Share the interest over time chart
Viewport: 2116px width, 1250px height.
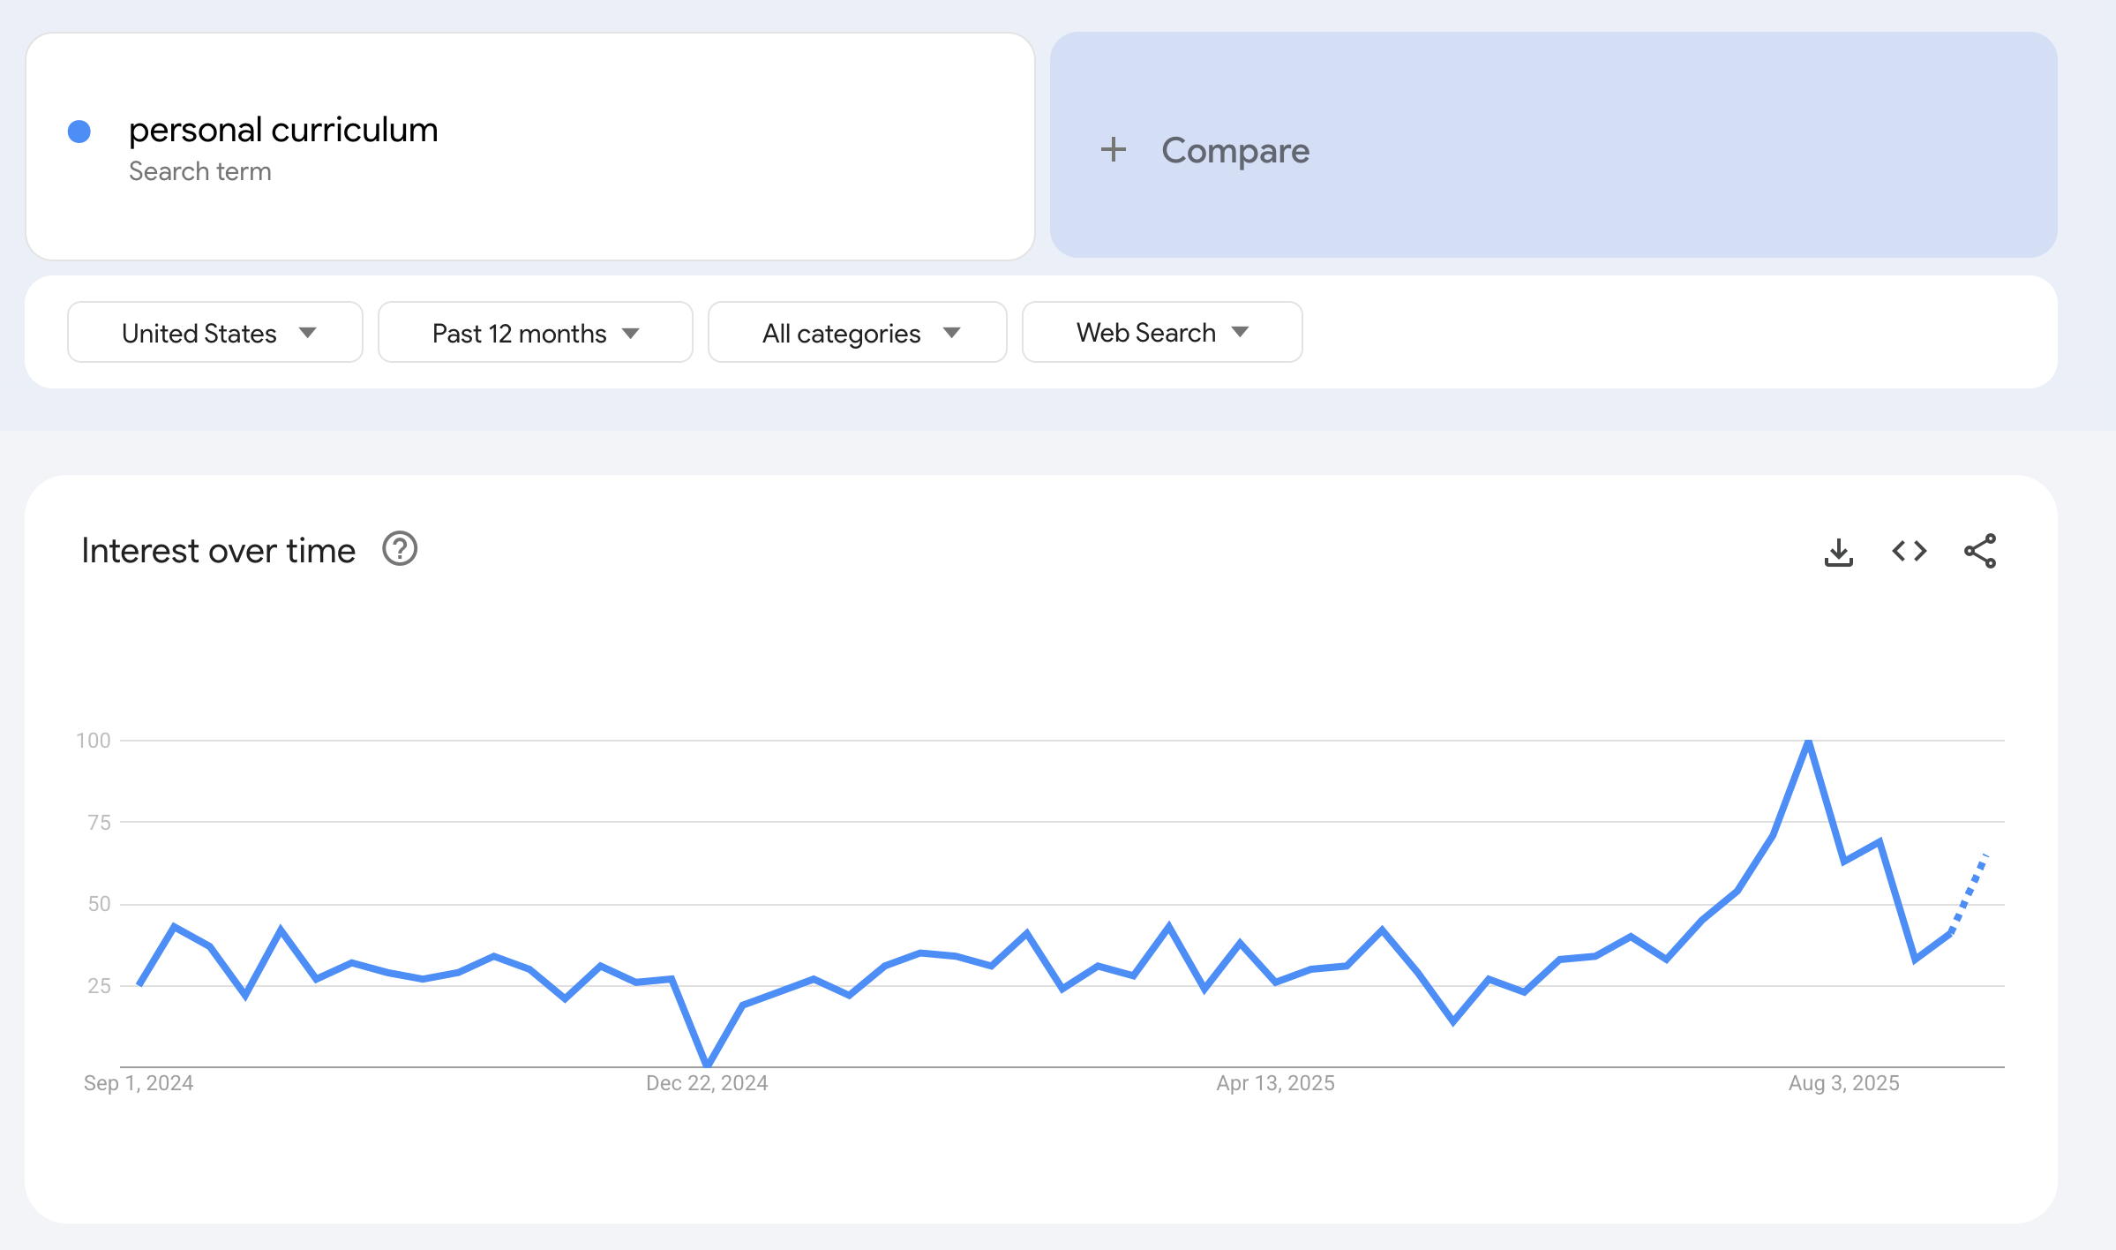coord(1979,552)
